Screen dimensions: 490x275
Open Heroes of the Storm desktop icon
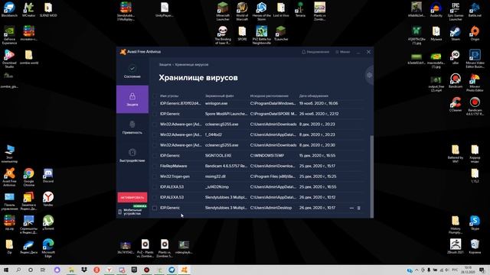(x=261, y=11)
